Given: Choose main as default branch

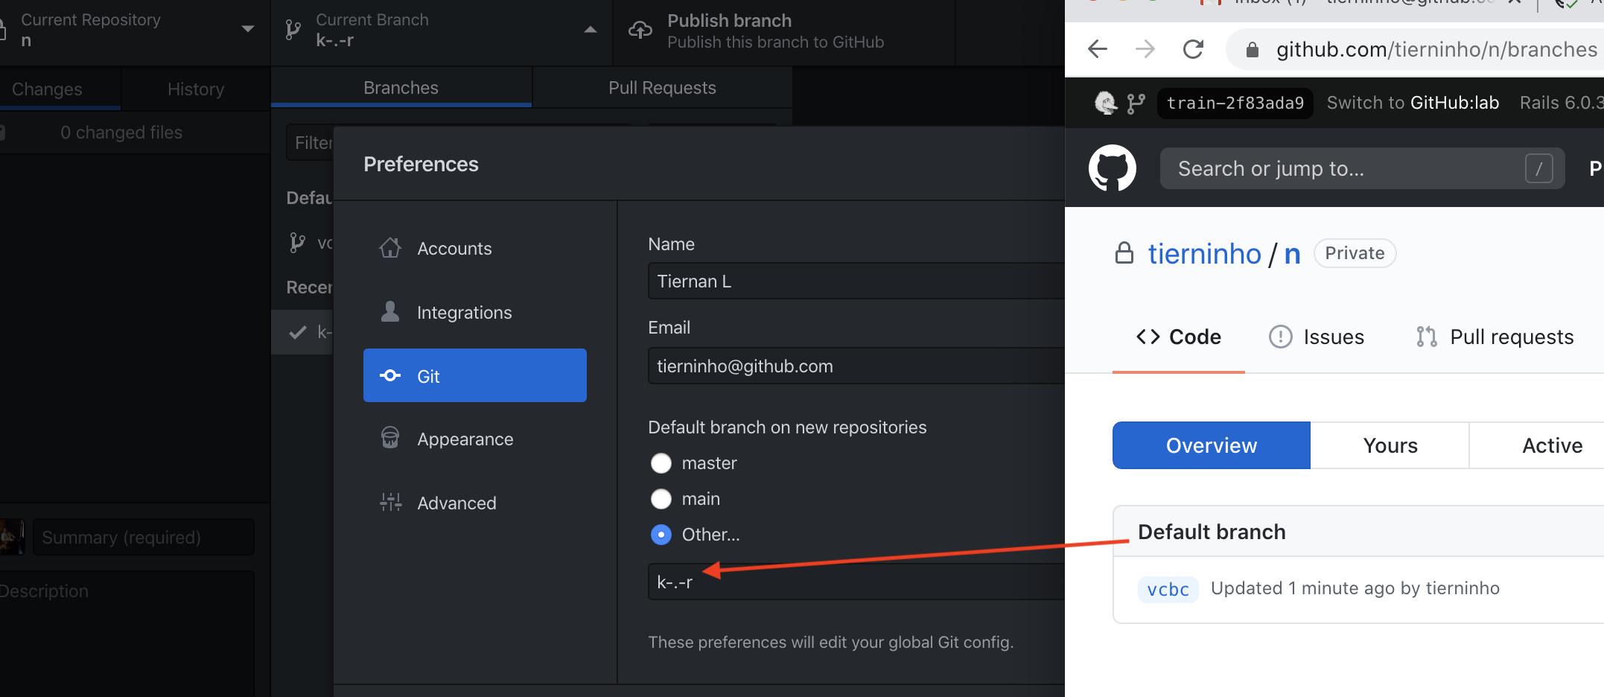Looking at the screenshot, I should (x=661, y=499).
